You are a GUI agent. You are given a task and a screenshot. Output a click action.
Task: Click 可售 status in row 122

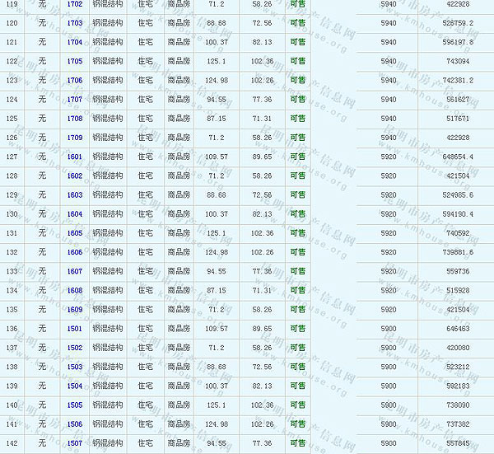coord(297,61)
